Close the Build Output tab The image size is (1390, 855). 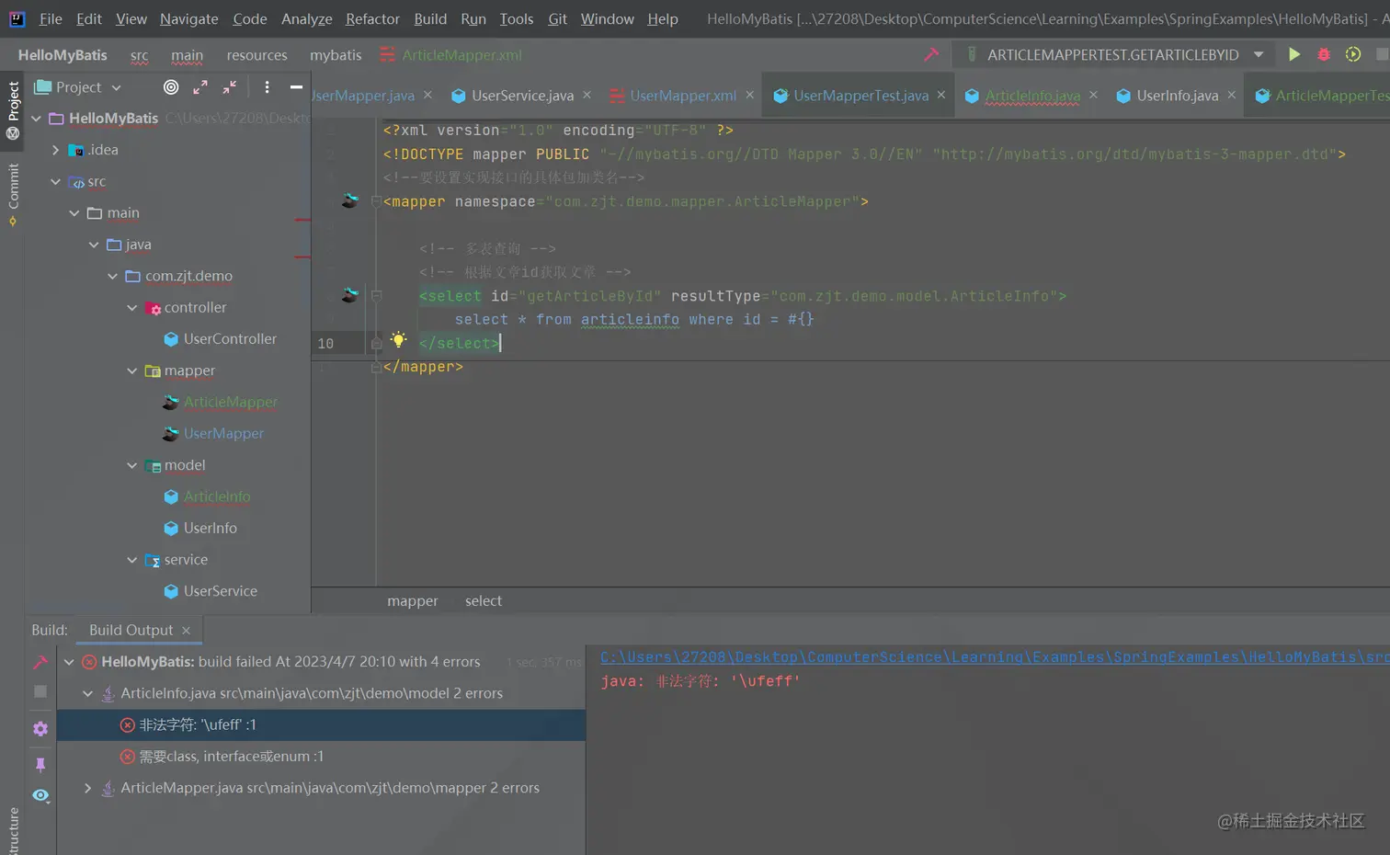point(186,630)
